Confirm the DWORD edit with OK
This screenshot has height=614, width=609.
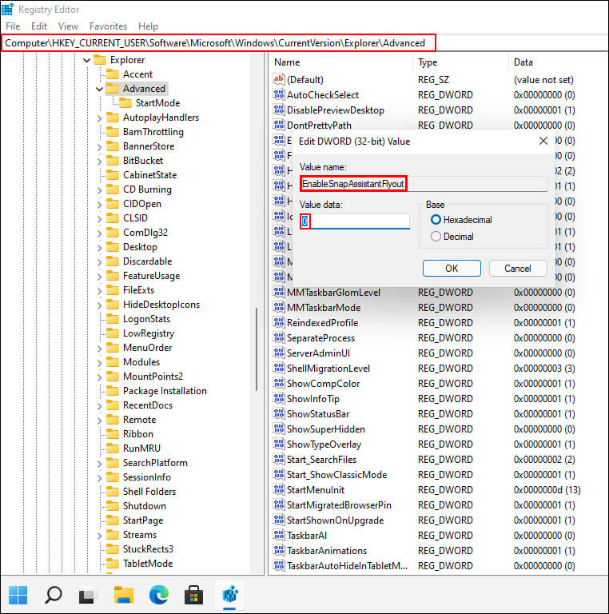coord(452,269)
